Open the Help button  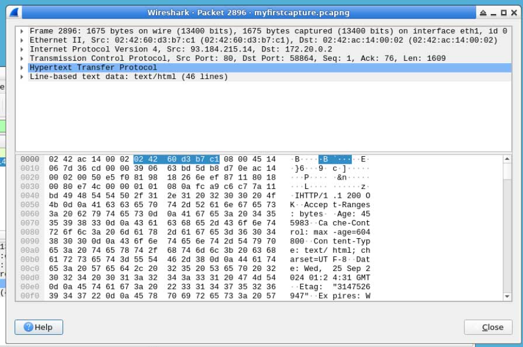(x=39, y=327)
